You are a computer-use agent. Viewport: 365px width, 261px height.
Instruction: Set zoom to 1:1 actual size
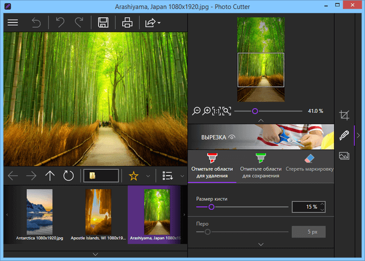click(x=216, y=111)
